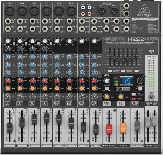163x155 pixels.
Task: Select the MAIN MIX right fader
Action: coord(154,121)
